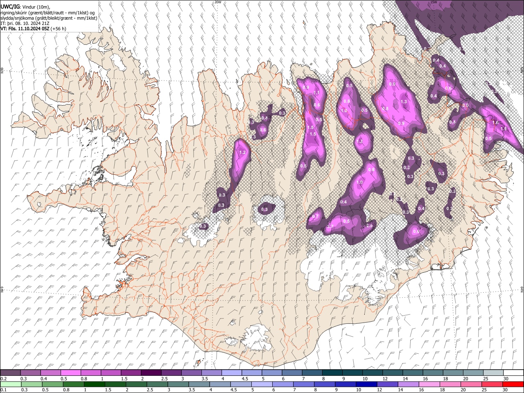Click the lower legend swatch starting at 2.5
The image size is (524, 393).
coord(158,384)
